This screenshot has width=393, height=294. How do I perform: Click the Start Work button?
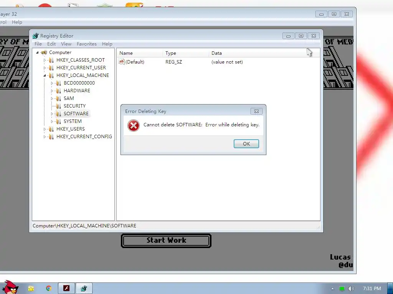166,240
